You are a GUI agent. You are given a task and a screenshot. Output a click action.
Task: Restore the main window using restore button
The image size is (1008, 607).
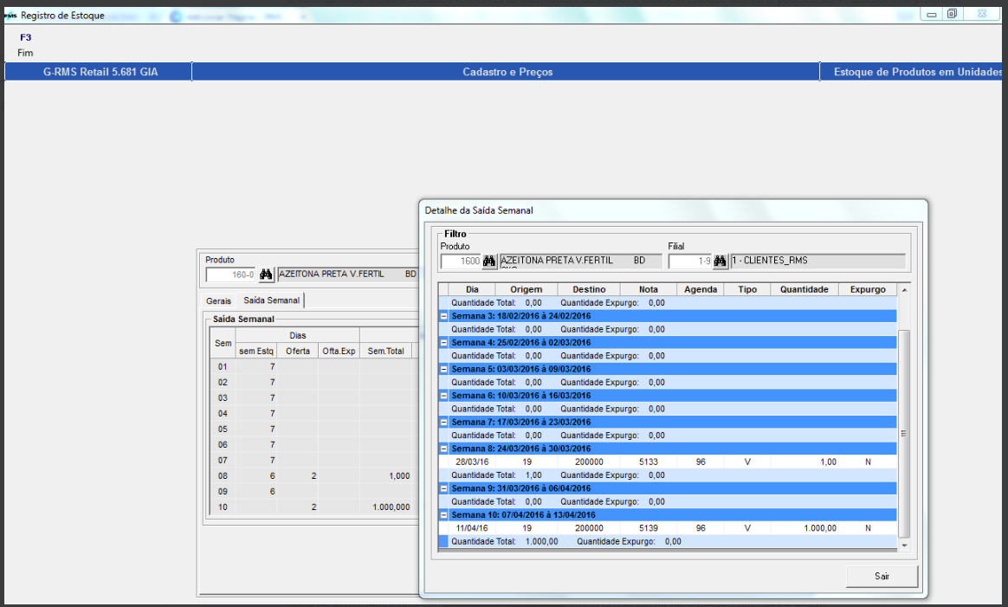[x=952, y=14]
